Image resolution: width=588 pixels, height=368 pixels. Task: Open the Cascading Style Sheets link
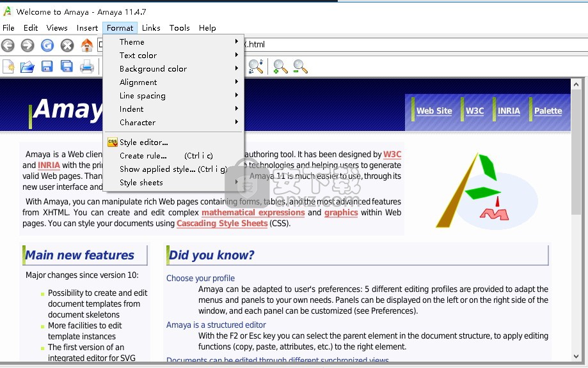click(222, 224)
